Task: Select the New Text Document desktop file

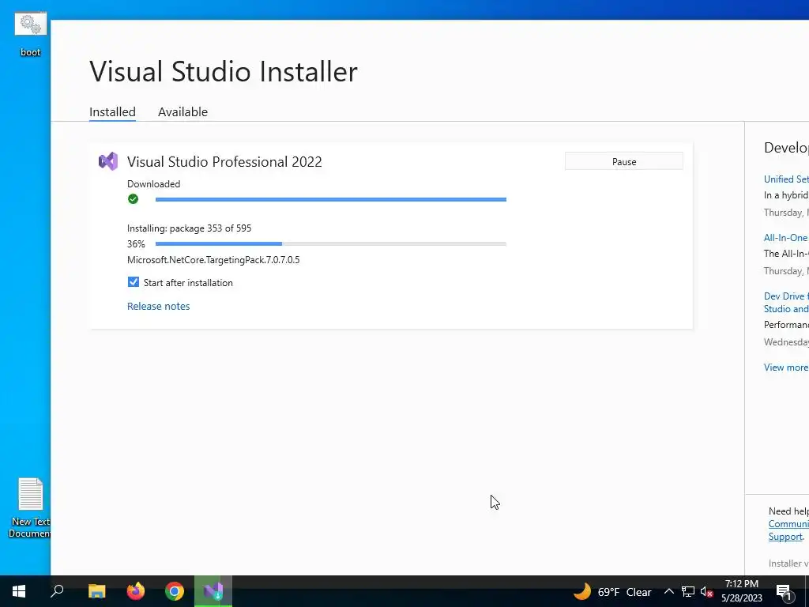Action: pyautogui.click(x=30, y=507)
